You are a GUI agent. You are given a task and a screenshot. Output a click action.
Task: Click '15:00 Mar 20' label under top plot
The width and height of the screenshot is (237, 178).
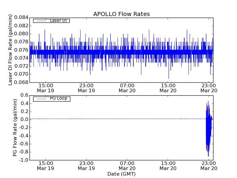pos(168,88)
